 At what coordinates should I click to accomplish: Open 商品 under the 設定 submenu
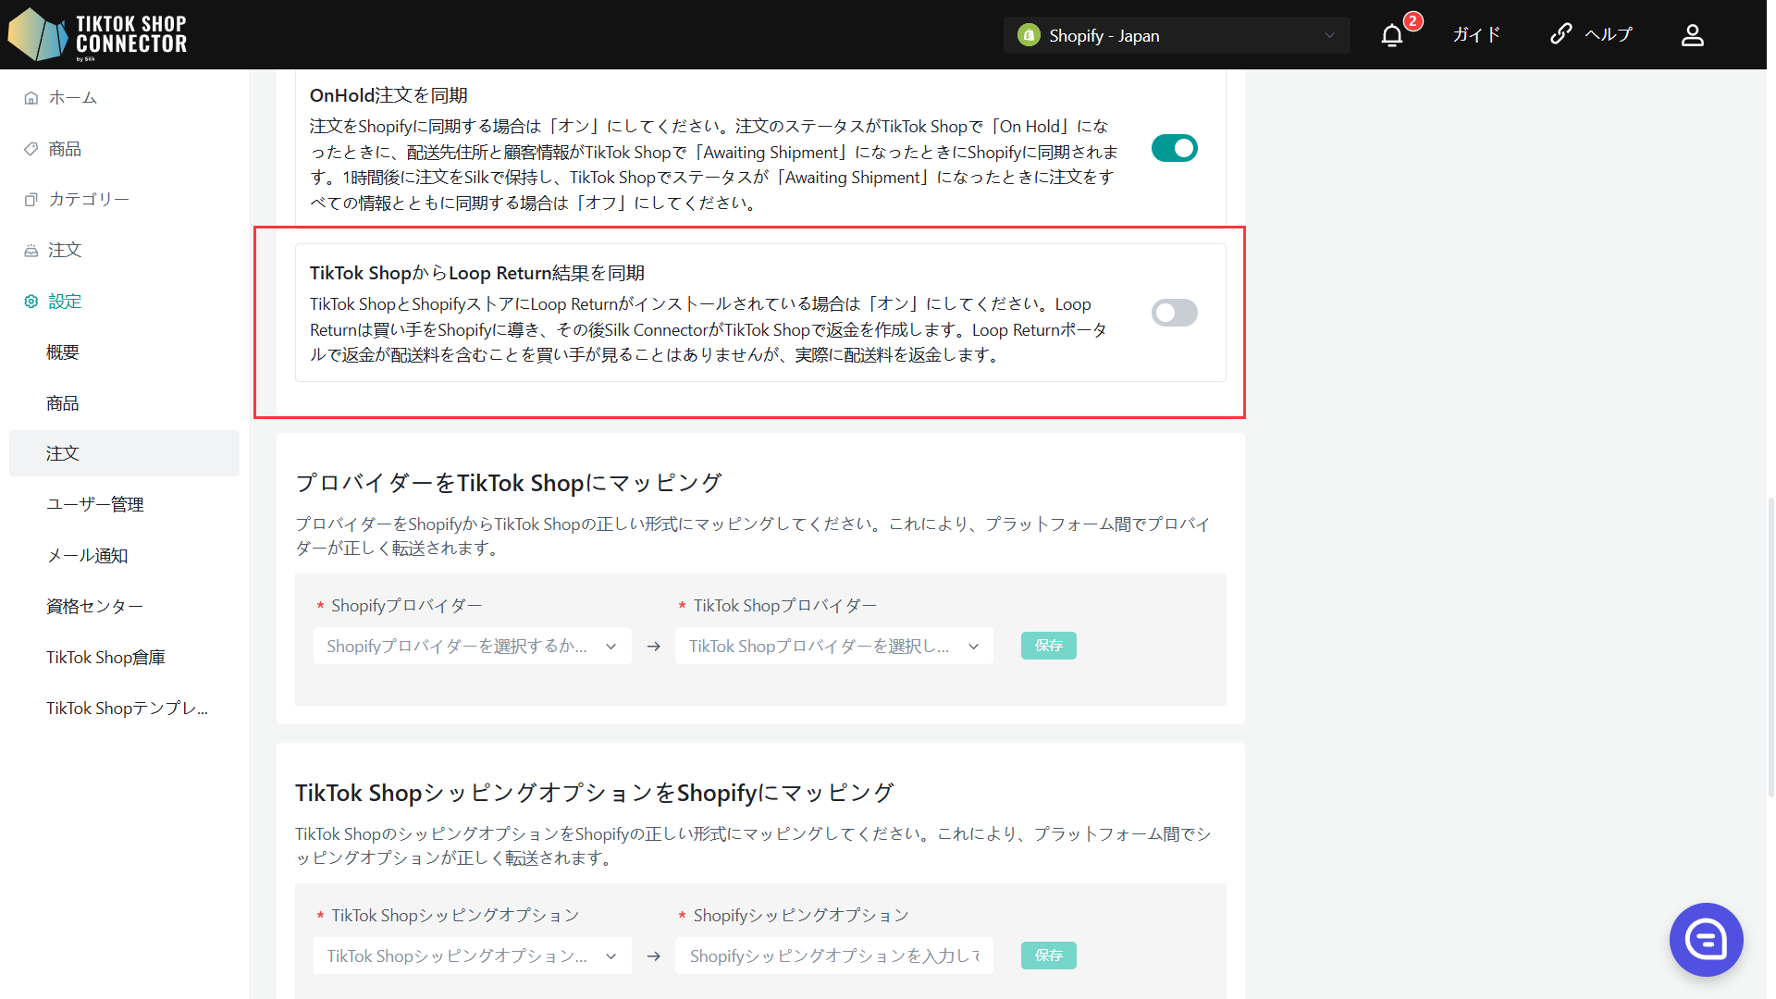coord(63,403)
